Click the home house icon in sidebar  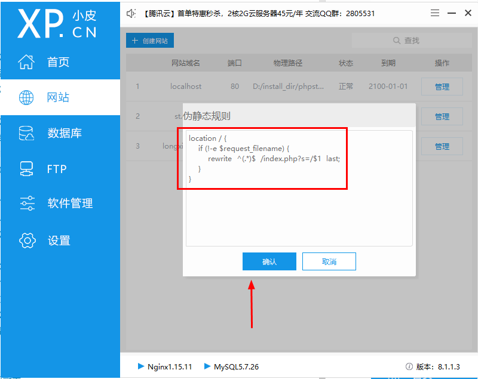tap(26, 62)
